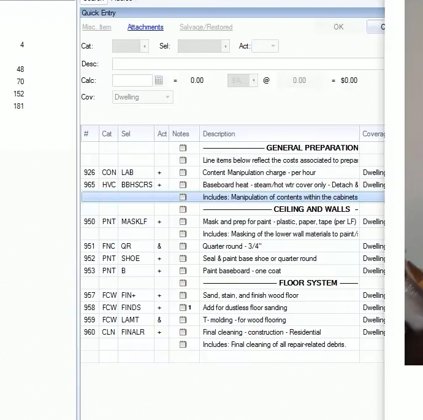The width and height of the screenshot is (423, 420).
Task: Select 'Paint baseboard - one coat' description
Action: click(x=242, y=271)
